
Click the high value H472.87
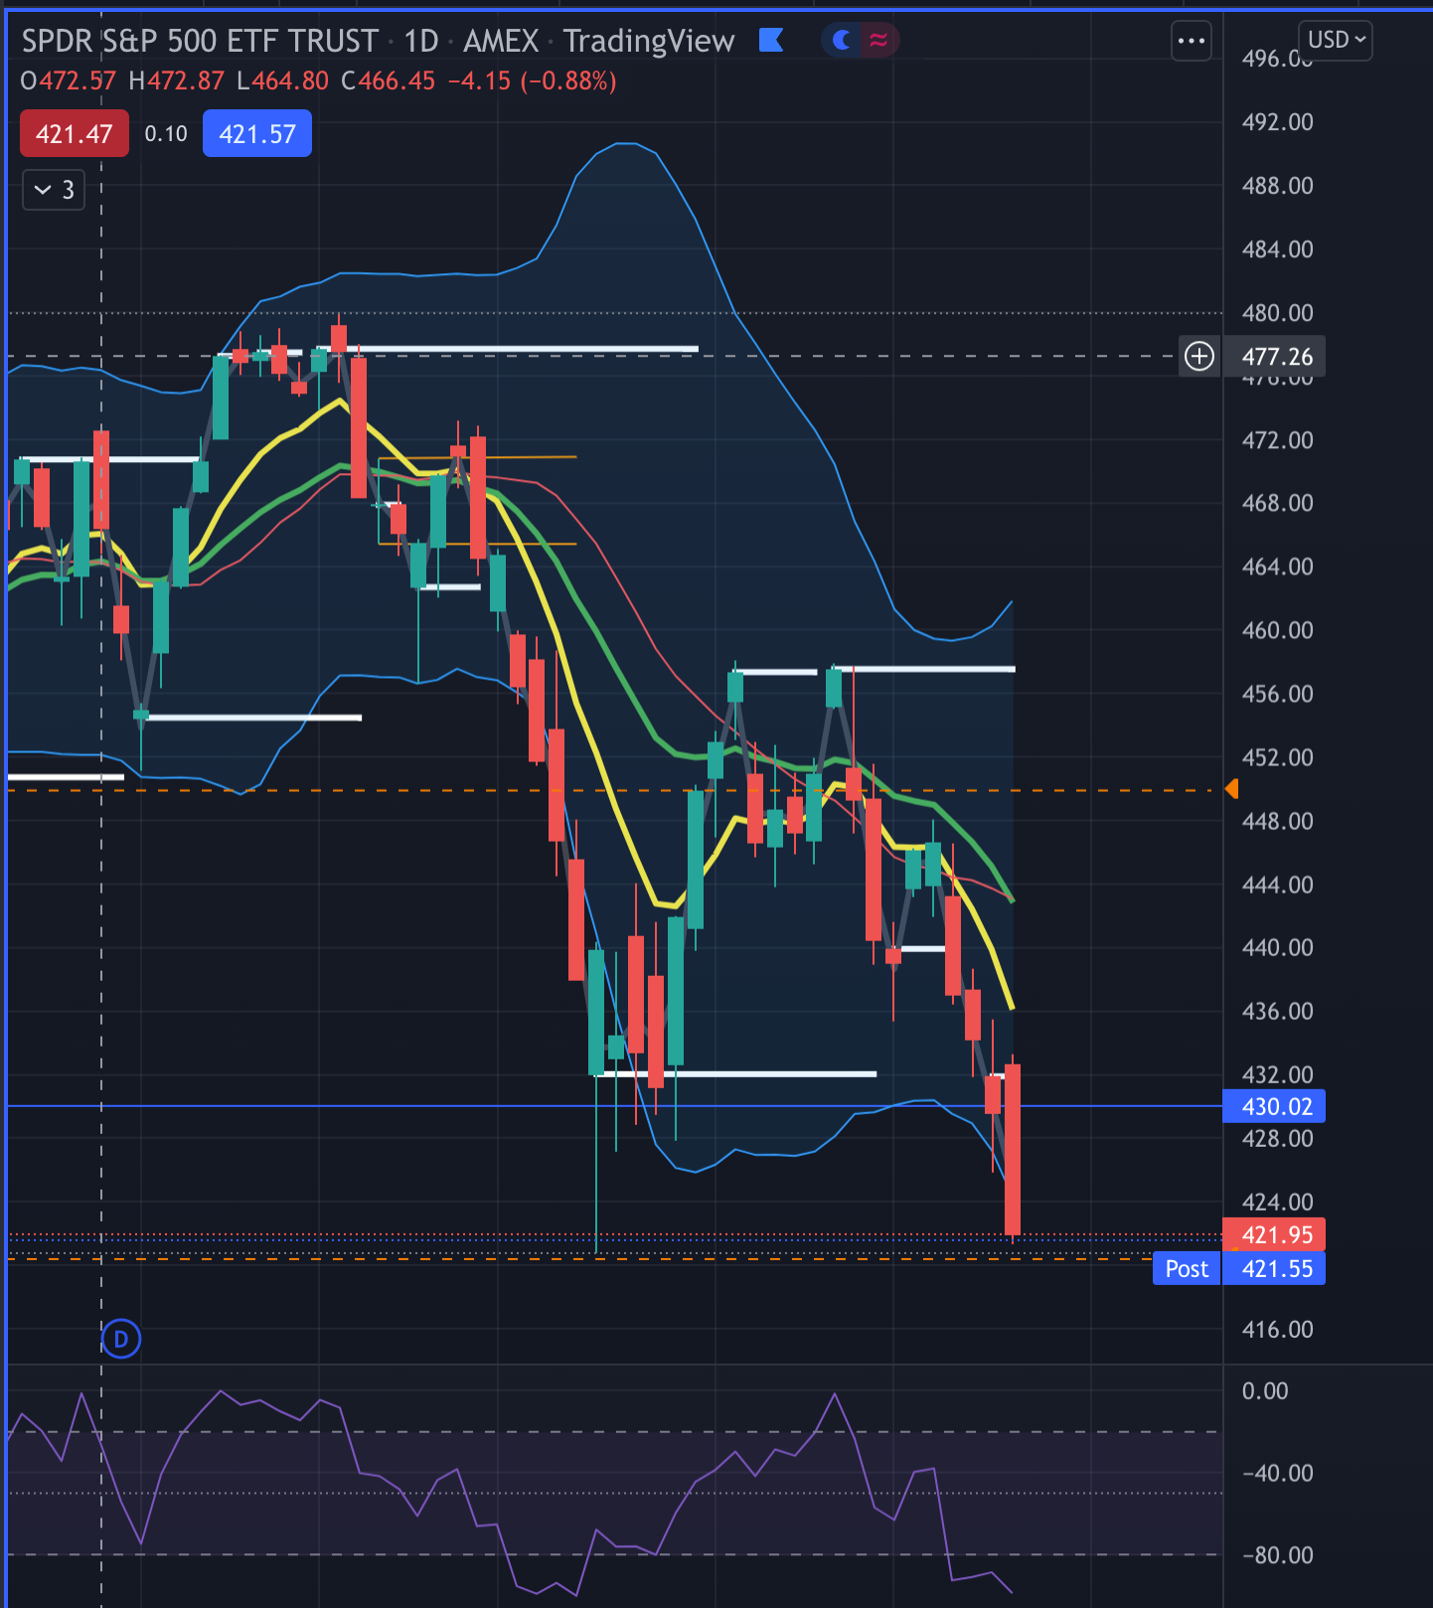click(177, 81)
